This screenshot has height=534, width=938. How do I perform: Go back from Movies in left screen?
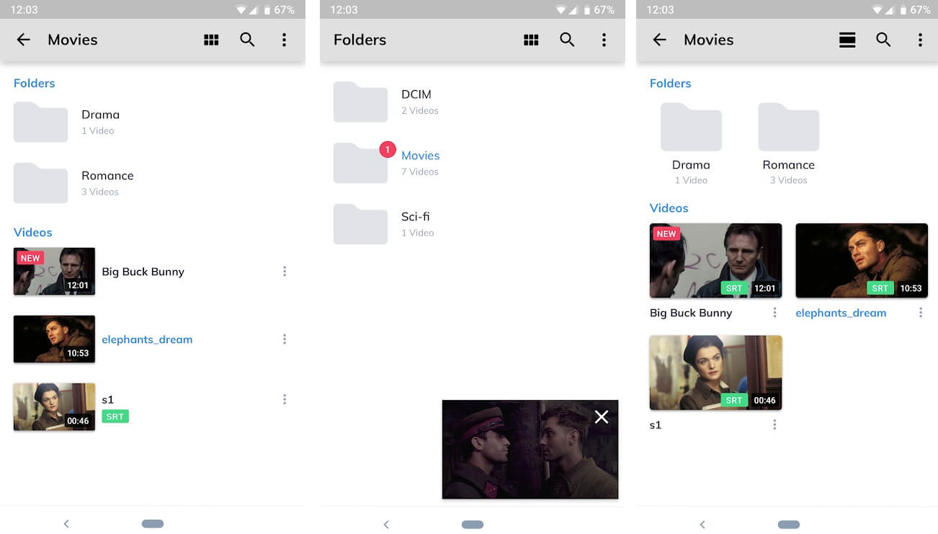[24, 40]
